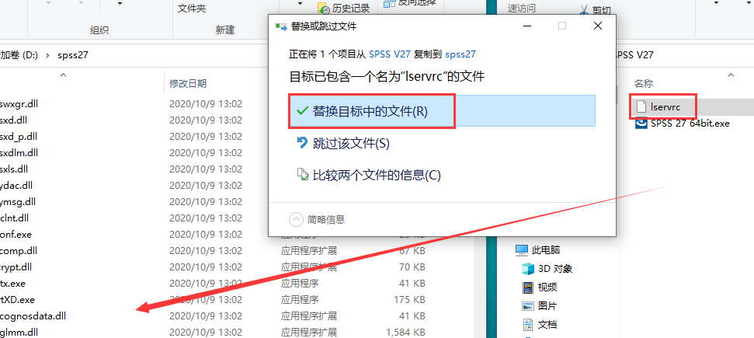The height and width of the screenshot is (338, 754).
Task: Select 此电脑 in the navigation tree
Action: pos(546,250)
